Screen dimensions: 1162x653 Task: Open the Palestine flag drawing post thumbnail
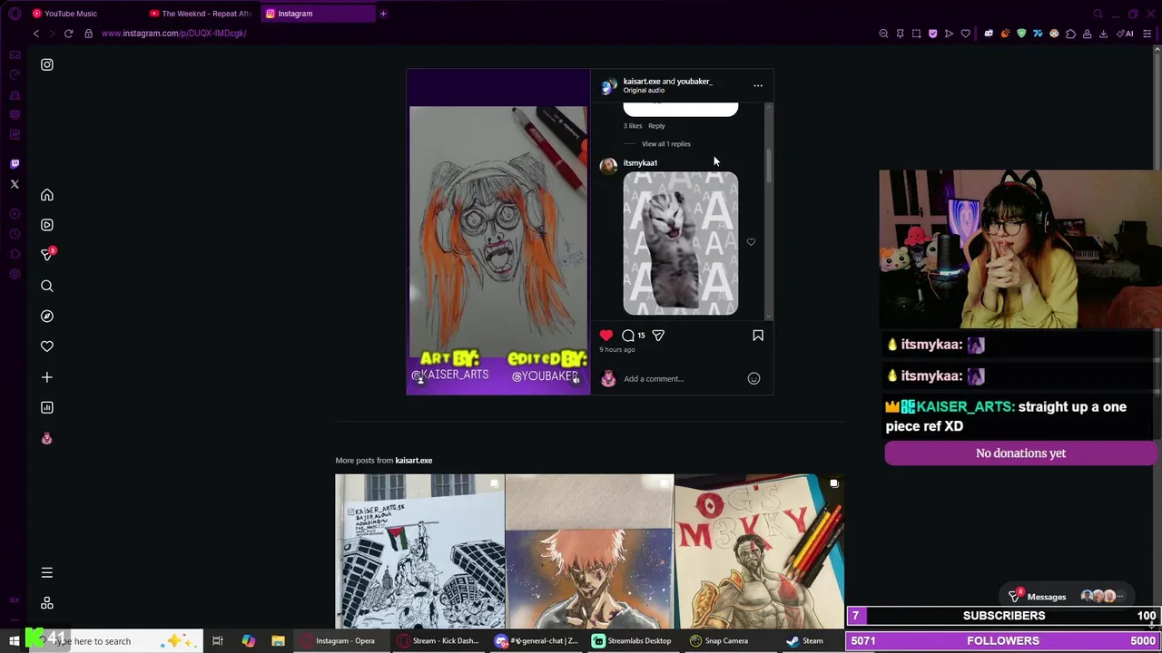point(419,551)
